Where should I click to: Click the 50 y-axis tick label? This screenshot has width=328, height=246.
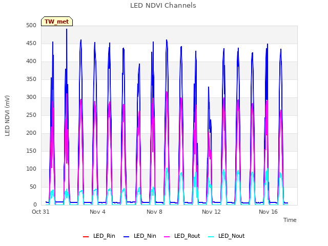pos(33,187)
